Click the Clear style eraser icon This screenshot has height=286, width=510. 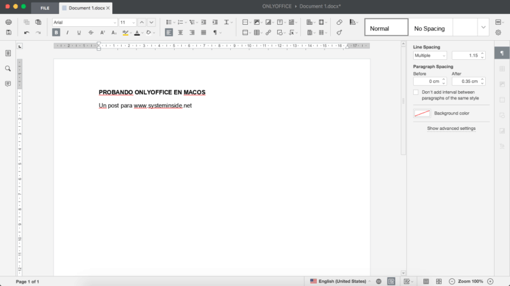[339, 22]
